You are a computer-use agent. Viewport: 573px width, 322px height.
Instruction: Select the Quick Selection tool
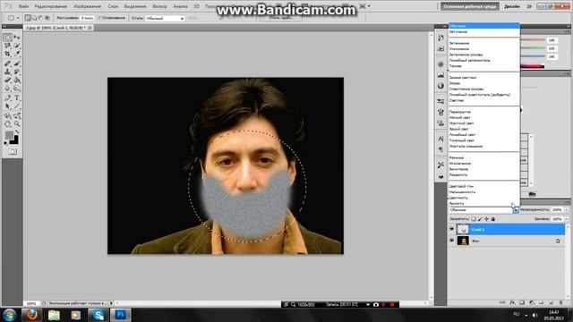[x=17, y=46]
